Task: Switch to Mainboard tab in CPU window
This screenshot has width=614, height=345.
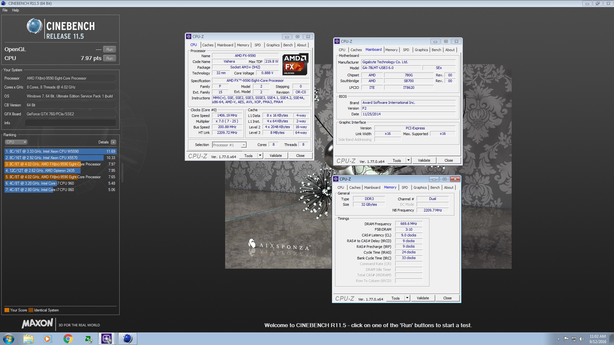Action: (225, 45)
